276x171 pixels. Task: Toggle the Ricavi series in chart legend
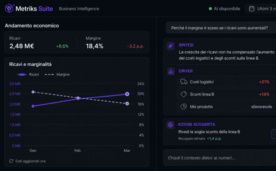pos(28,74)
